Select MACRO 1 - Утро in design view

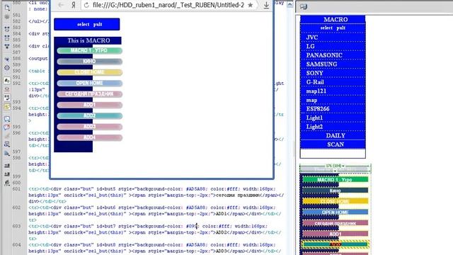335,179
